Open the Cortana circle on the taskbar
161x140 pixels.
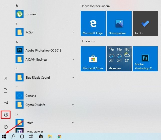[x=22, y=136]
